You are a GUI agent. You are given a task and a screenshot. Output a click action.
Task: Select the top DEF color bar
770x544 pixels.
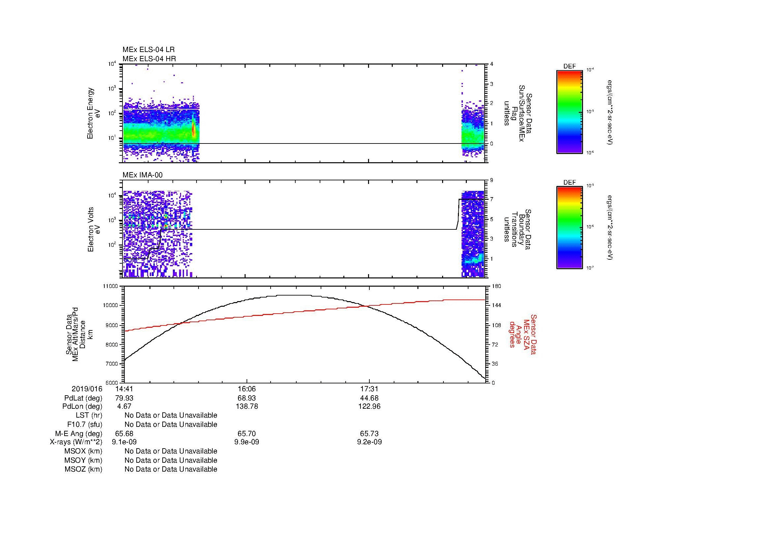coord(570,112)
